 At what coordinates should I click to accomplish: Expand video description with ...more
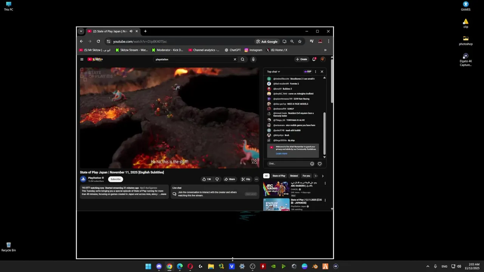[162, 194]
